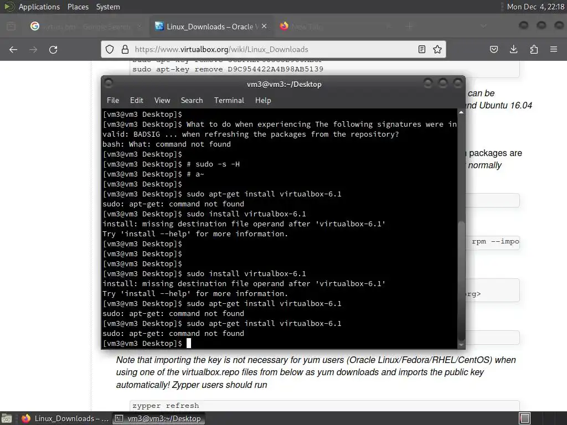
Task: Open the terminal File menu
Action: coord(113,101)
